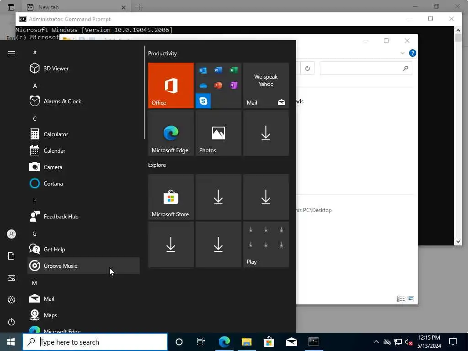The width and height of the screenshot is (468, 351).
Task: Open Mail from the app list
Action: (x=84, y=298)
